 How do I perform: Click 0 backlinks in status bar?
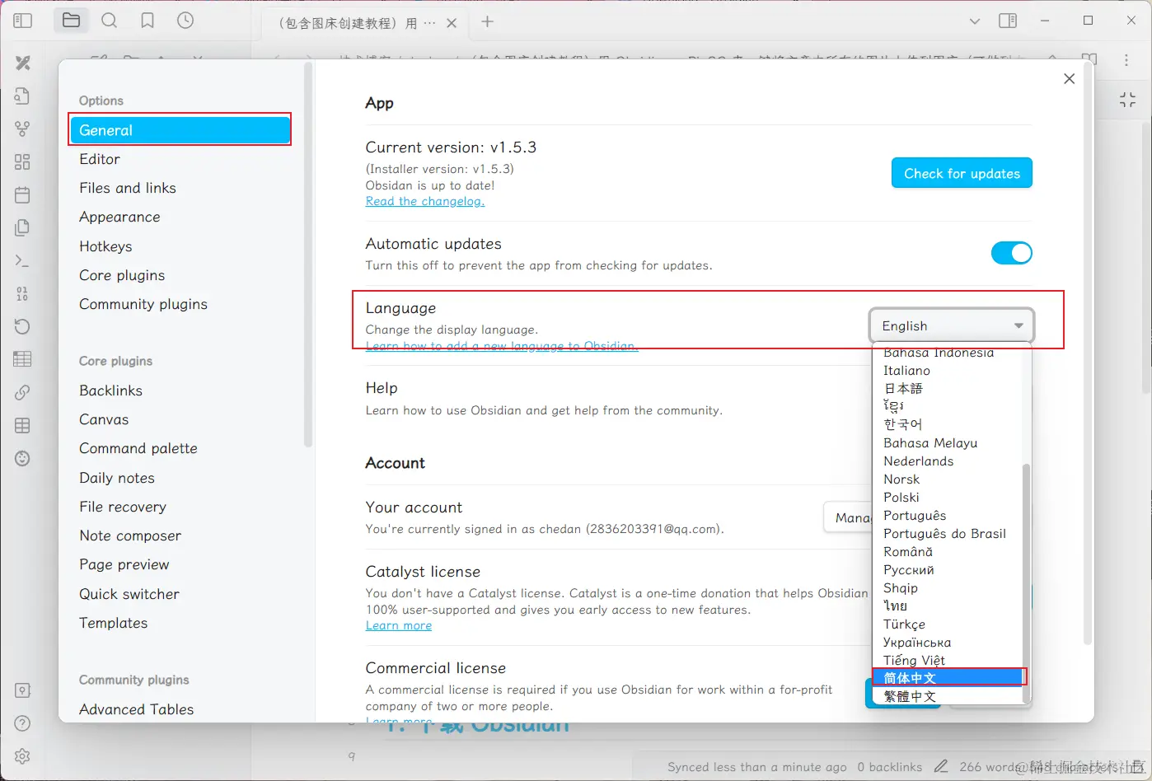point(889,767)
